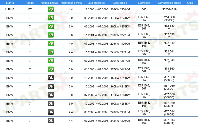Screen dimensions: 198x125
Task: Click the ON diesel icon in the 07.2005 -> 12.2009 row
Action: point(51,95)
